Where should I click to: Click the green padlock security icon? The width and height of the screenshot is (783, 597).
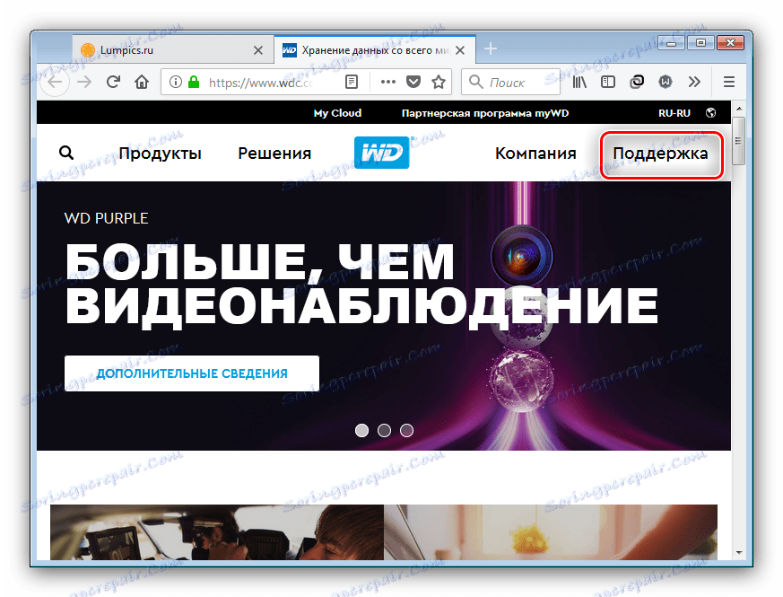click(x=194, y=82)
